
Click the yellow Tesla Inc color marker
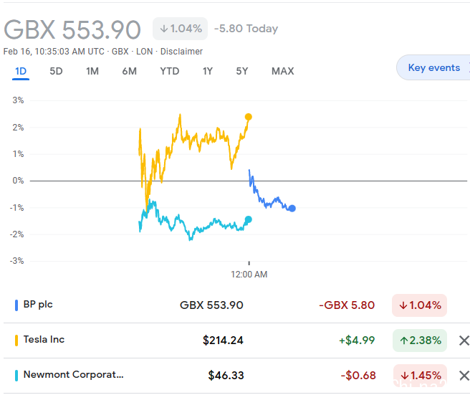click(x=16, y=341)
